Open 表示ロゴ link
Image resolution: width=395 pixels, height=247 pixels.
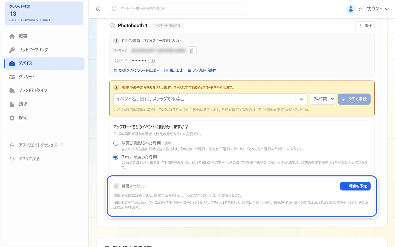[173, 71]
